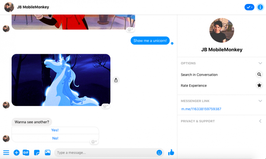Click sender avatar beside unicorn image
Viewport: 266px width, 159px height.
tap(6, 105)
